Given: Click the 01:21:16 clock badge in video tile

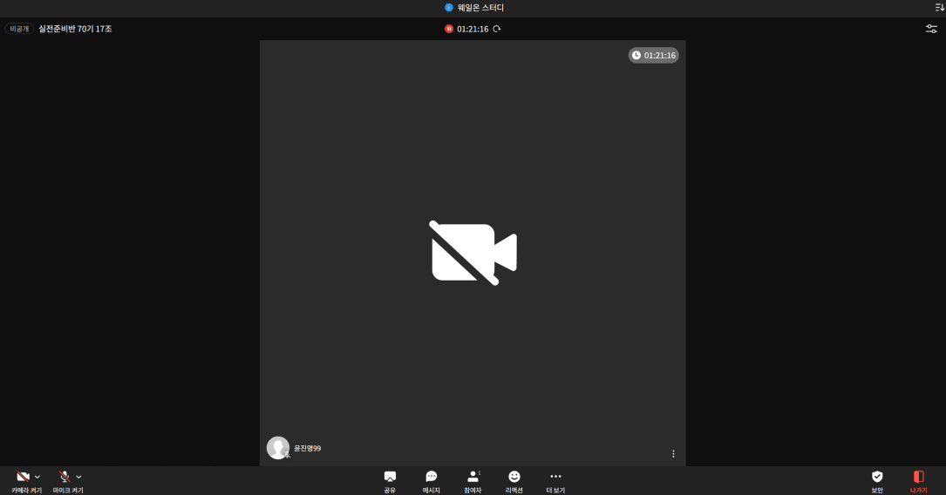Looking at the screenshot, I should click(653, 56).
